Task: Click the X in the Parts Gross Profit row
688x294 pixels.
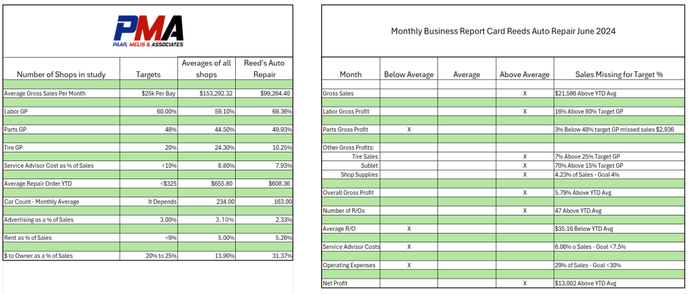Action: tap(409, 130)
